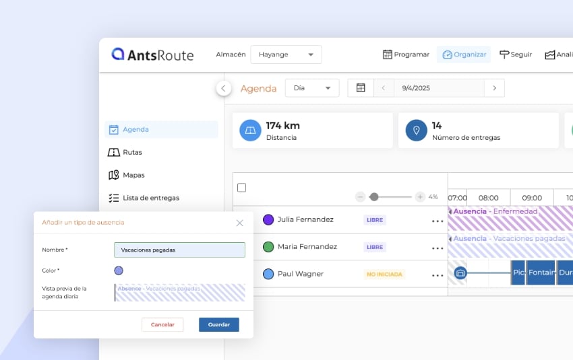Open options menu for Julia Fernandez

pyautogui.click(x=438, y=220)
